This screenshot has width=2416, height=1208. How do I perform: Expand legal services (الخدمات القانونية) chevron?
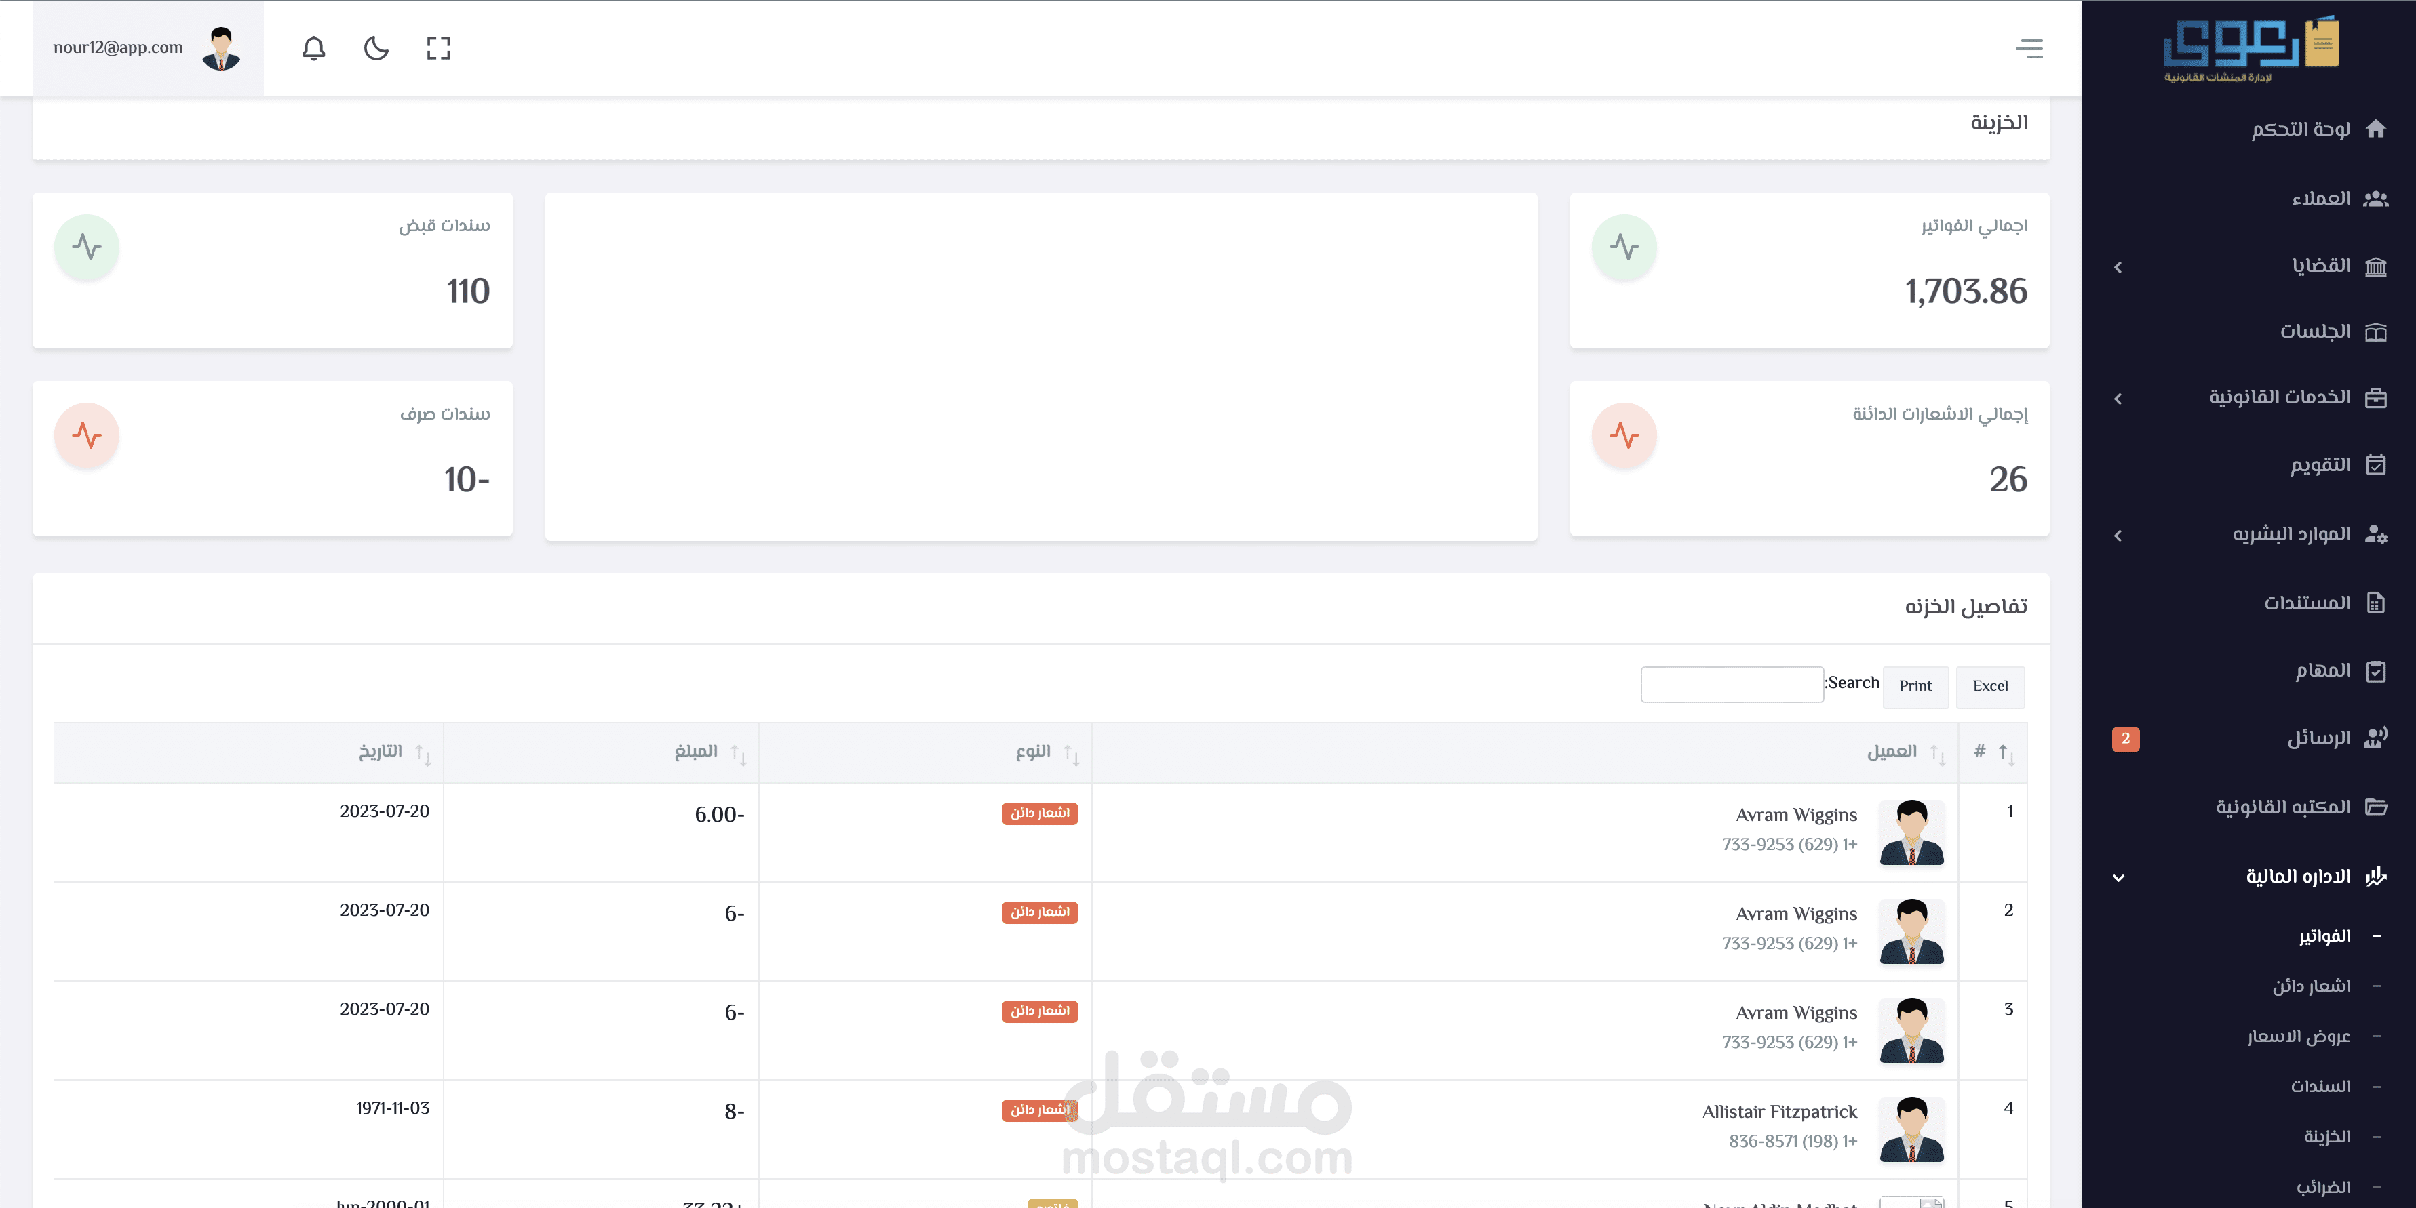pos(2118,399)
